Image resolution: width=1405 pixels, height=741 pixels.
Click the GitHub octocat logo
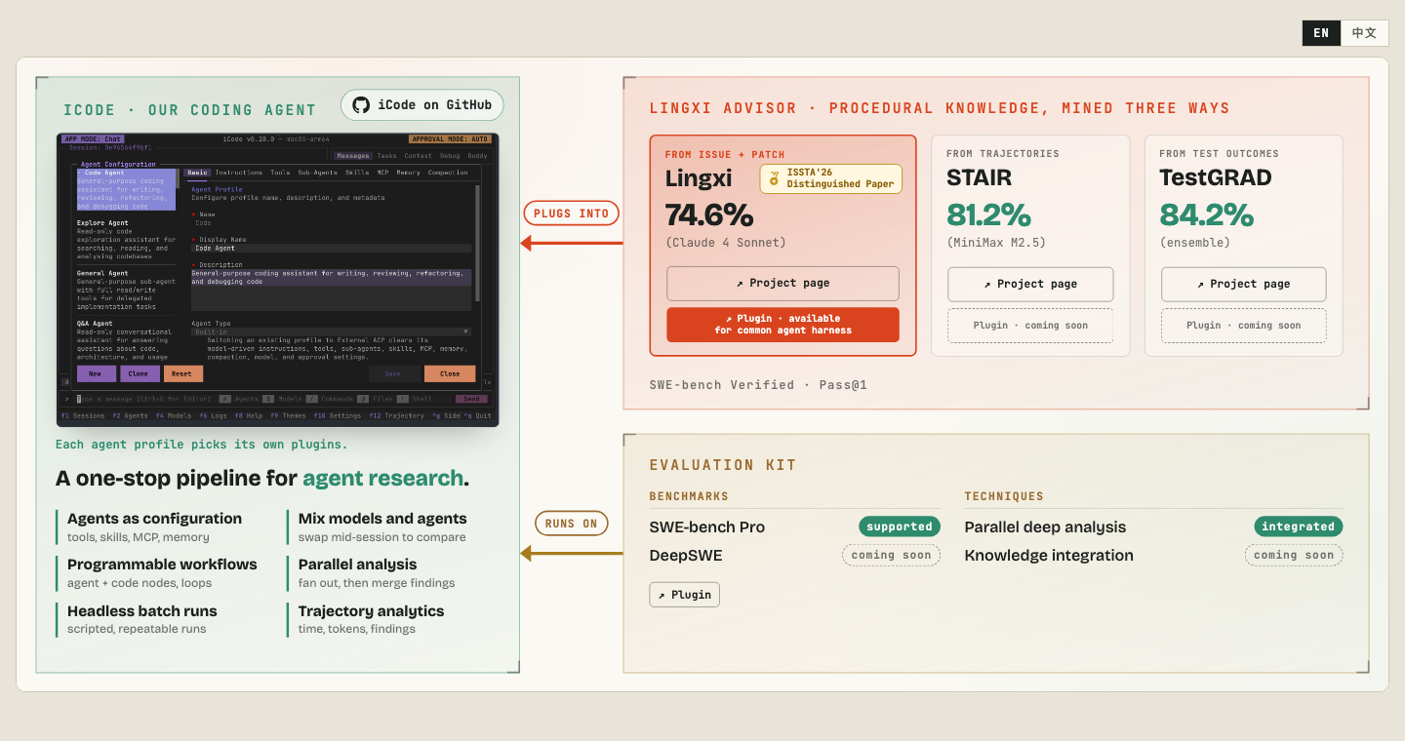pos(361,105)
